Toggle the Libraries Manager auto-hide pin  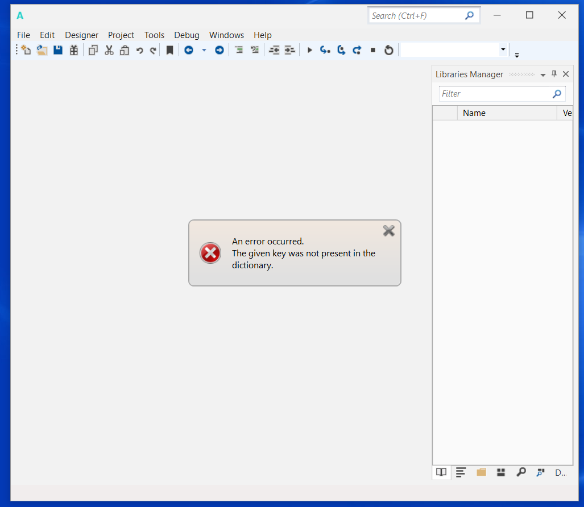coord(554,74)
